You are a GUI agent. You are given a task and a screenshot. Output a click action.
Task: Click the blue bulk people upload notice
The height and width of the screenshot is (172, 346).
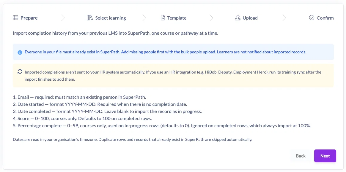pos(173,52)
